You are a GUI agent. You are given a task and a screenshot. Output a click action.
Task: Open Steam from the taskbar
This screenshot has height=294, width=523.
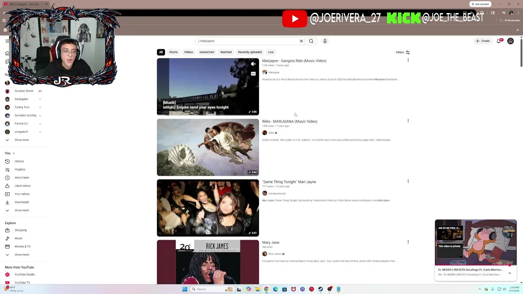click(x=320, y=289)
